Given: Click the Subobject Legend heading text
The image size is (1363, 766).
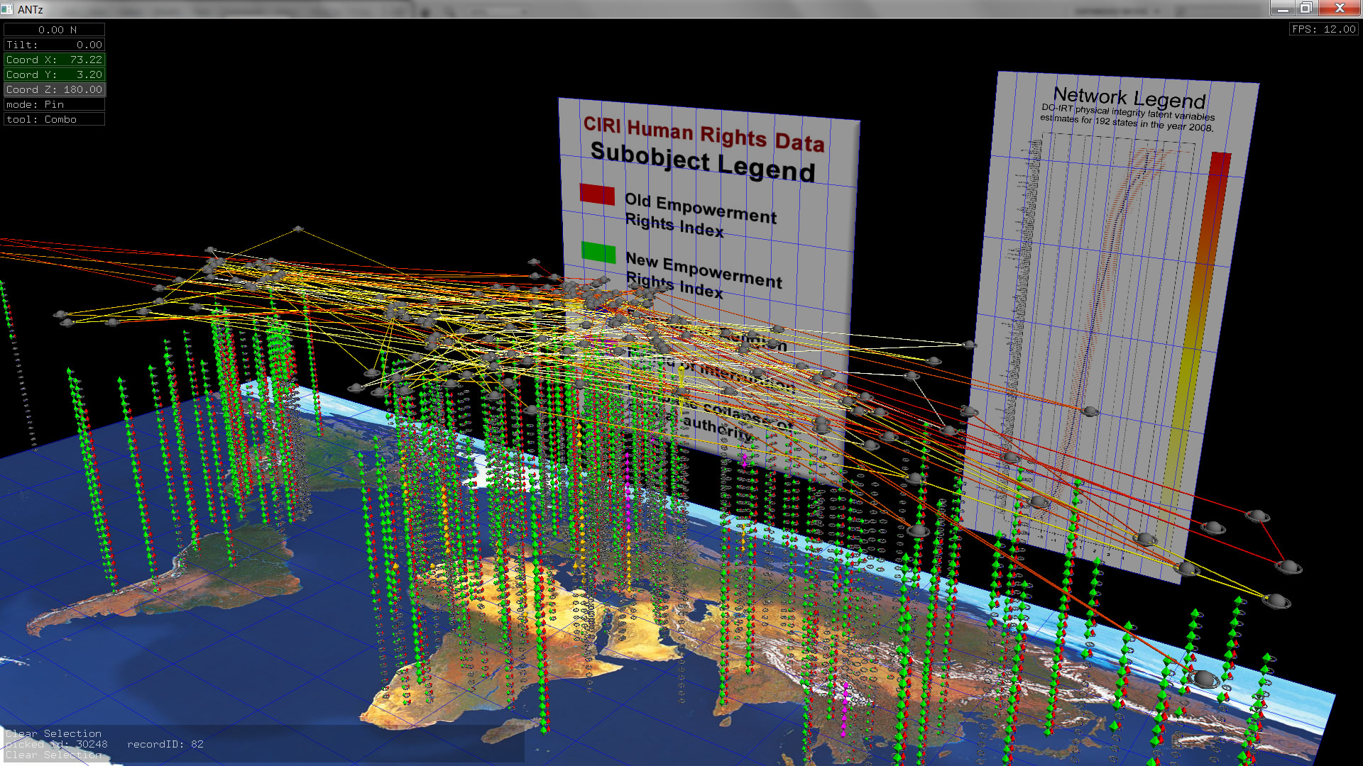Looking at the screenshot, I should pos(703,162).
